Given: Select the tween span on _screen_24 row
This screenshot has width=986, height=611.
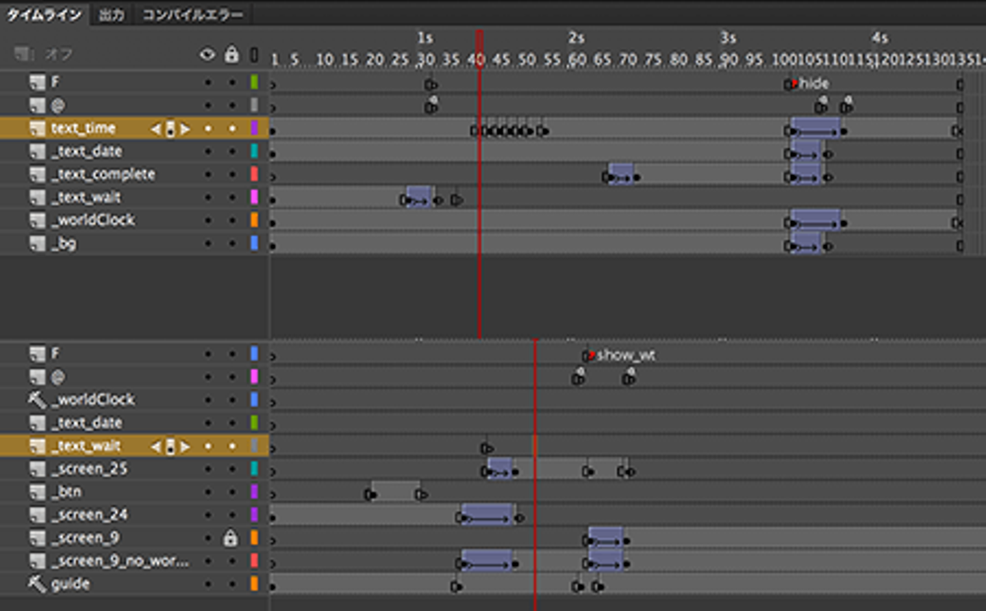Looking at the screenshot, I should pyautogui.click(x=487, y=515).
